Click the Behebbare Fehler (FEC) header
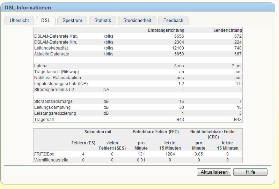 156,132
